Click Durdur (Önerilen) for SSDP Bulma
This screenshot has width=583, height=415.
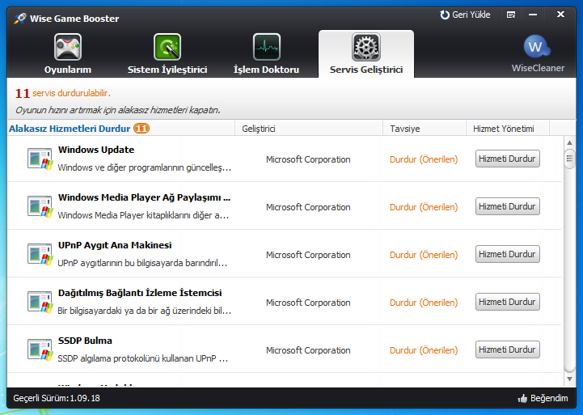(x=424, y=350)
